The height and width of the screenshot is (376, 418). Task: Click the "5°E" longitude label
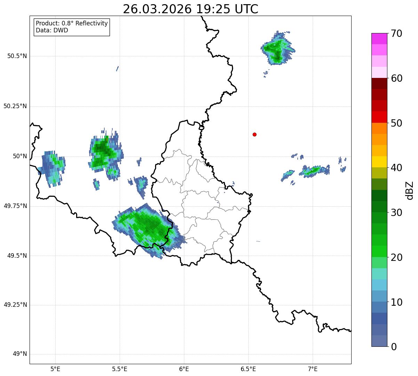point(55,369)
